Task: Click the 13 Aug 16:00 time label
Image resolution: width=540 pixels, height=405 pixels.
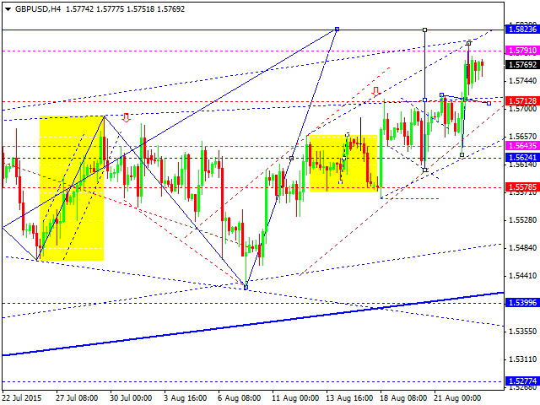Action: pyautogui.click(x=349, y=398)
